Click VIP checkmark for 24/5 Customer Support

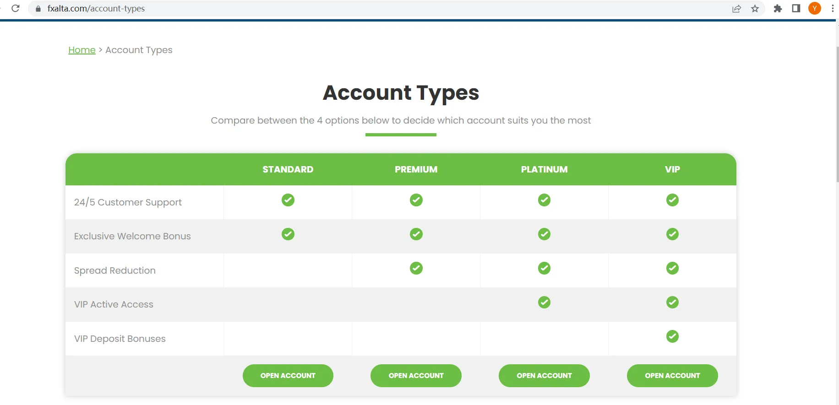click(x=672, y=200)
